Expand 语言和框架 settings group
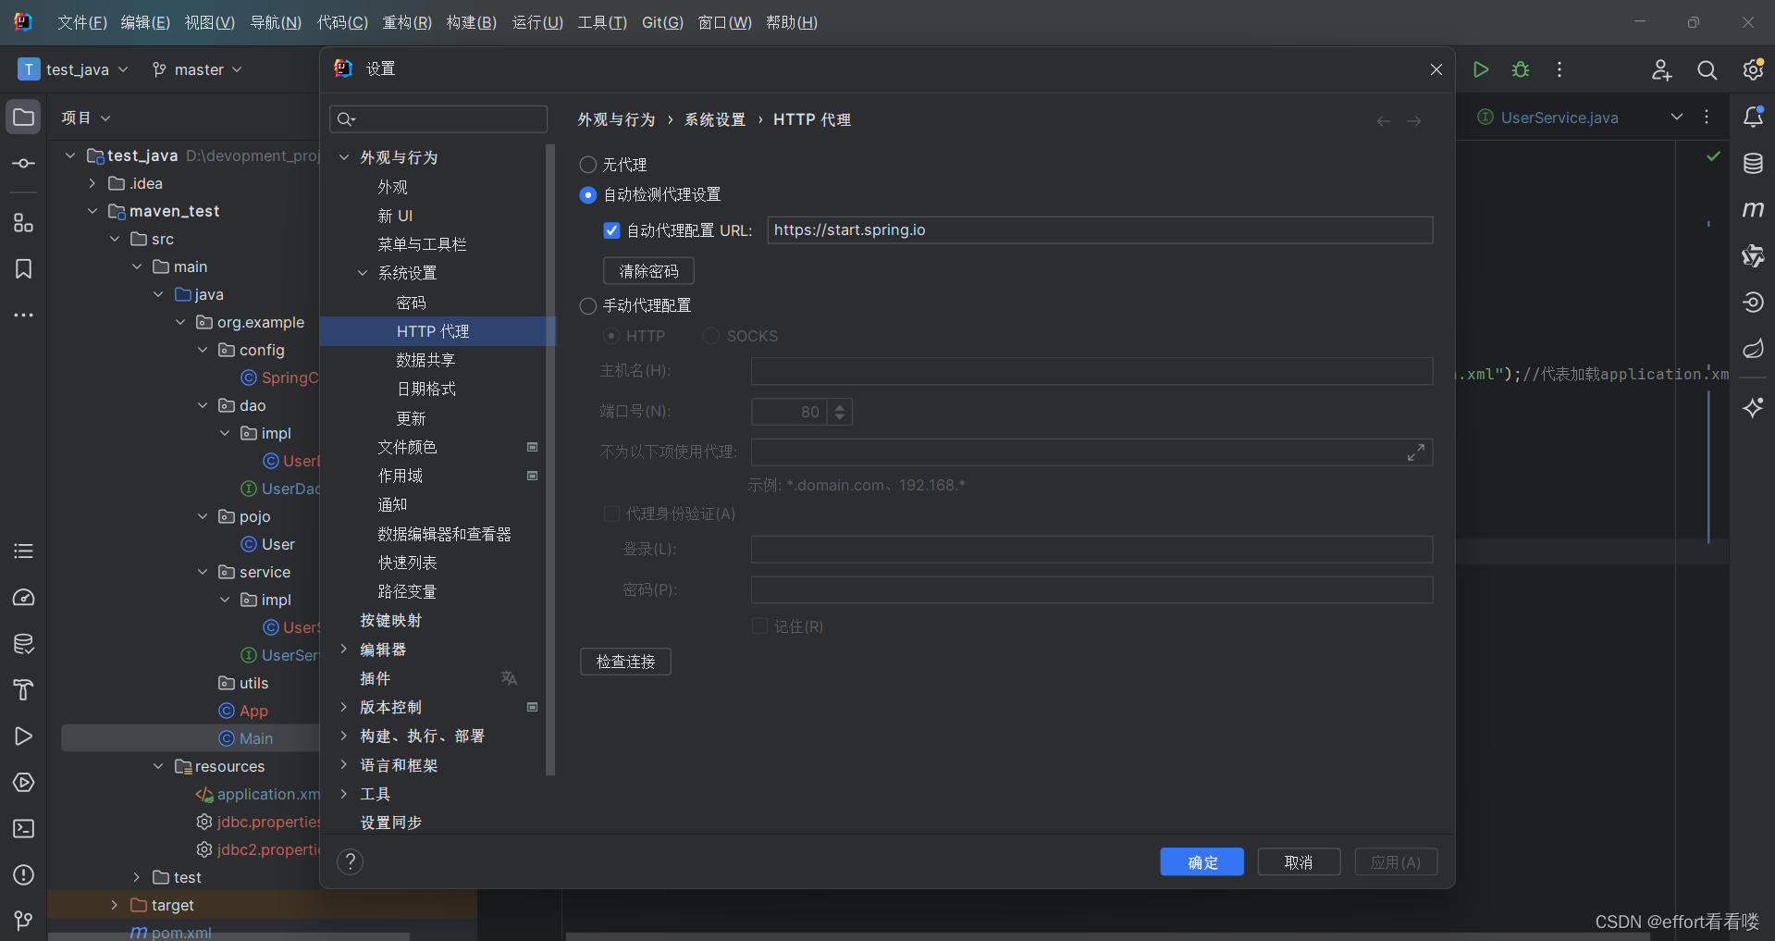 click(x=344, y=765)
